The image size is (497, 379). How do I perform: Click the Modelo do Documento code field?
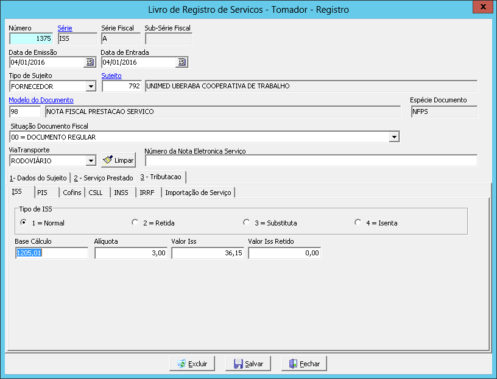pyautogui.click(x=25, y=112)
